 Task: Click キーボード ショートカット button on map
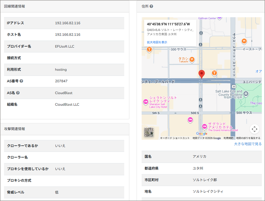175,138
